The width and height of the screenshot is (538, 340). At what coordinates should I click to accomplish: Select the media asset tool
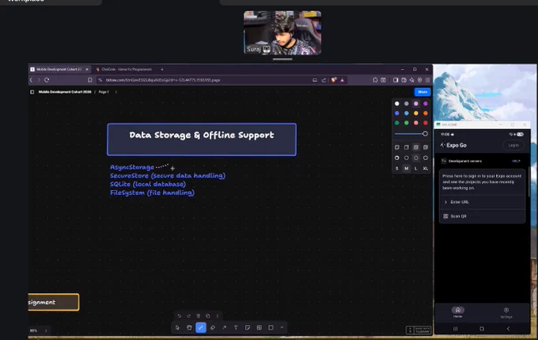coord(259,327)
